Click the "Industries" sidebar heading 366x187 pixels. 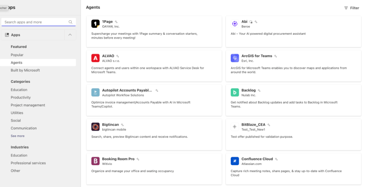20,147
